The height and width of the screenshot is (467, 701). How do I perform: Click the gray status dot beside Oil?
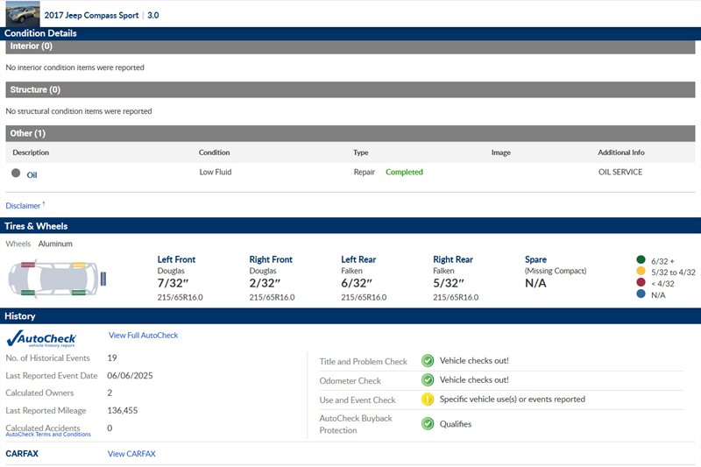pos(16,173)
